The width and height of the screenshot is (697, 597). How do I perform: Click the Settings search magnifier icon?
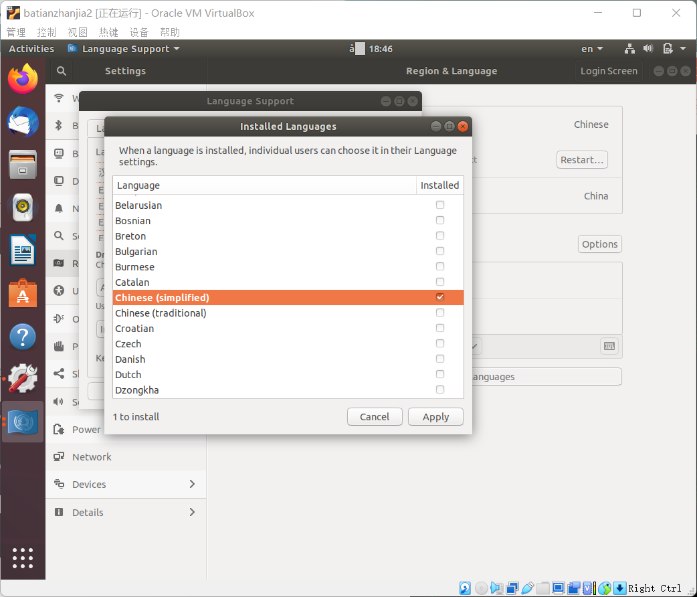tap(62, 71)
